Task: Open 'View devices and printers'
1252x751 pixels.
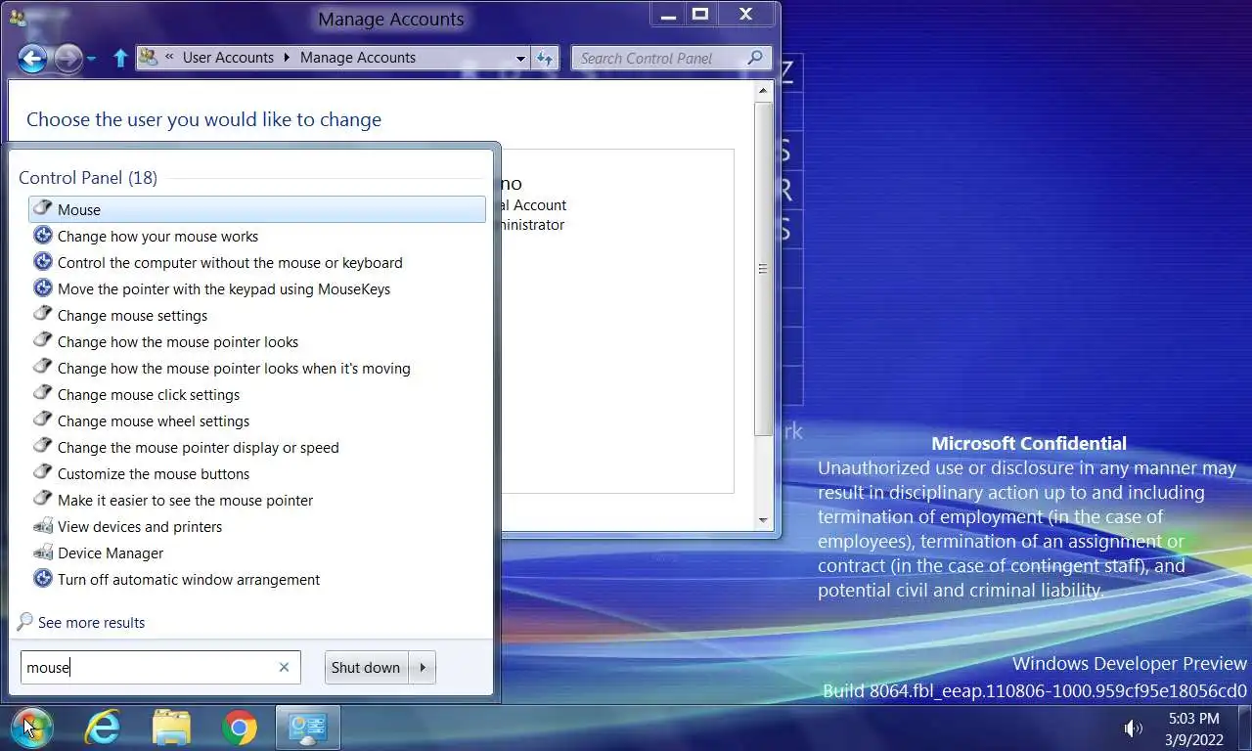Action: point(140,526)
